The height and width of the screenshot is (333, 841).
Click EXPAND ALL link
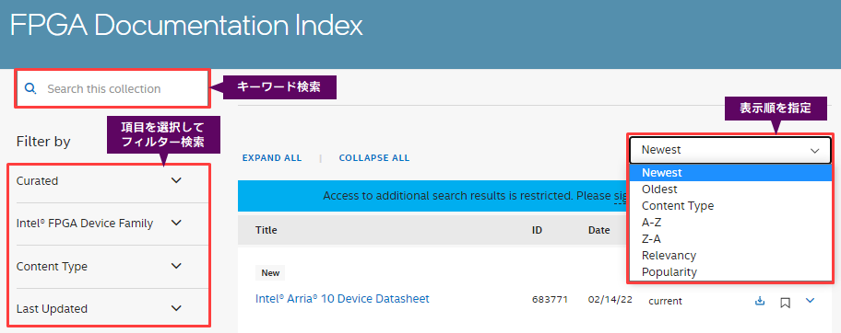272,158
